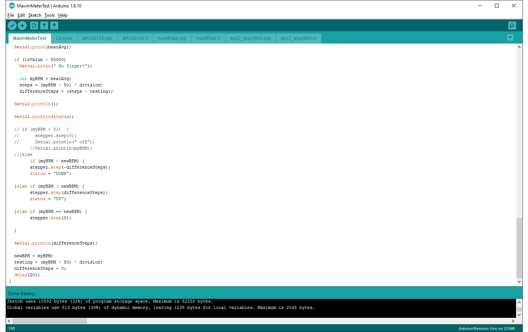Open a sketch with the up-arrow icon
528x332 pixels.
44,25
